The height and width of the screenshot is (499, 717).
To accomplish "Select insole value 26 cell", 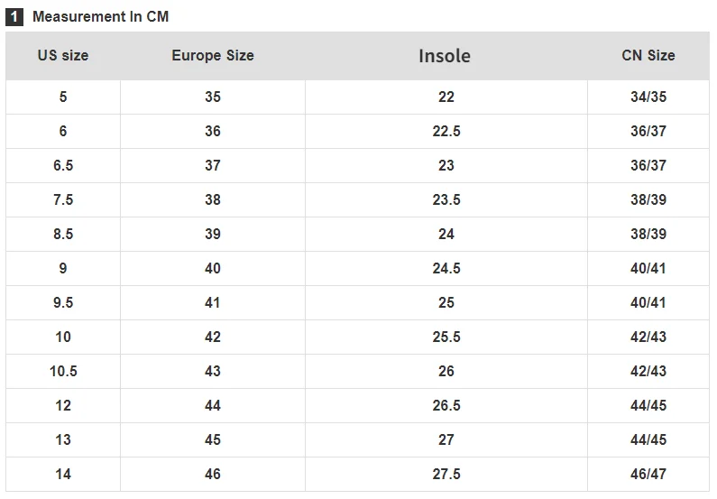I will [446, 371].
